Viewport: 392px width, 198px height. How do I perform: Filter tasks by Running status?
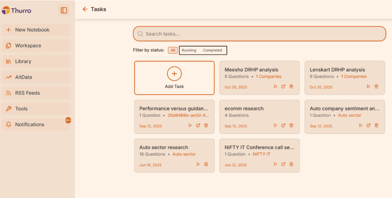[x=189, y=50]
